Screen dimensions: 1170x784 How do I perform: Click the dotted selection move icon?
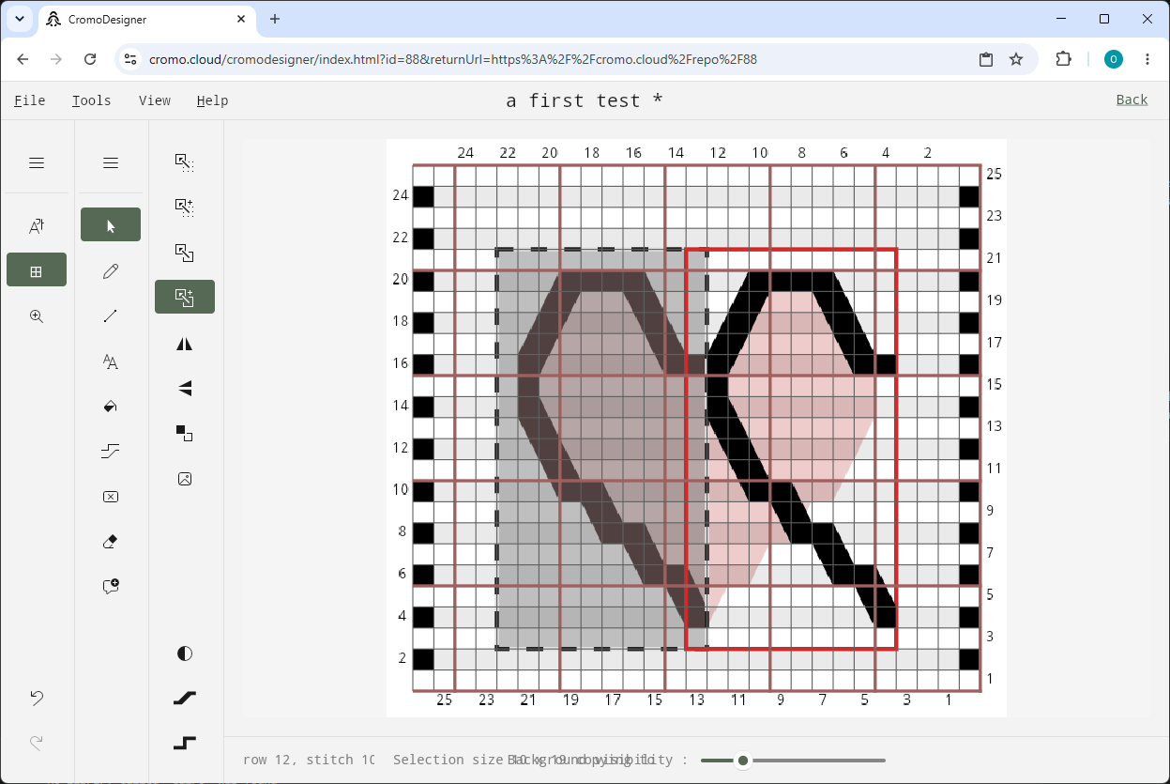click(185, 162)
